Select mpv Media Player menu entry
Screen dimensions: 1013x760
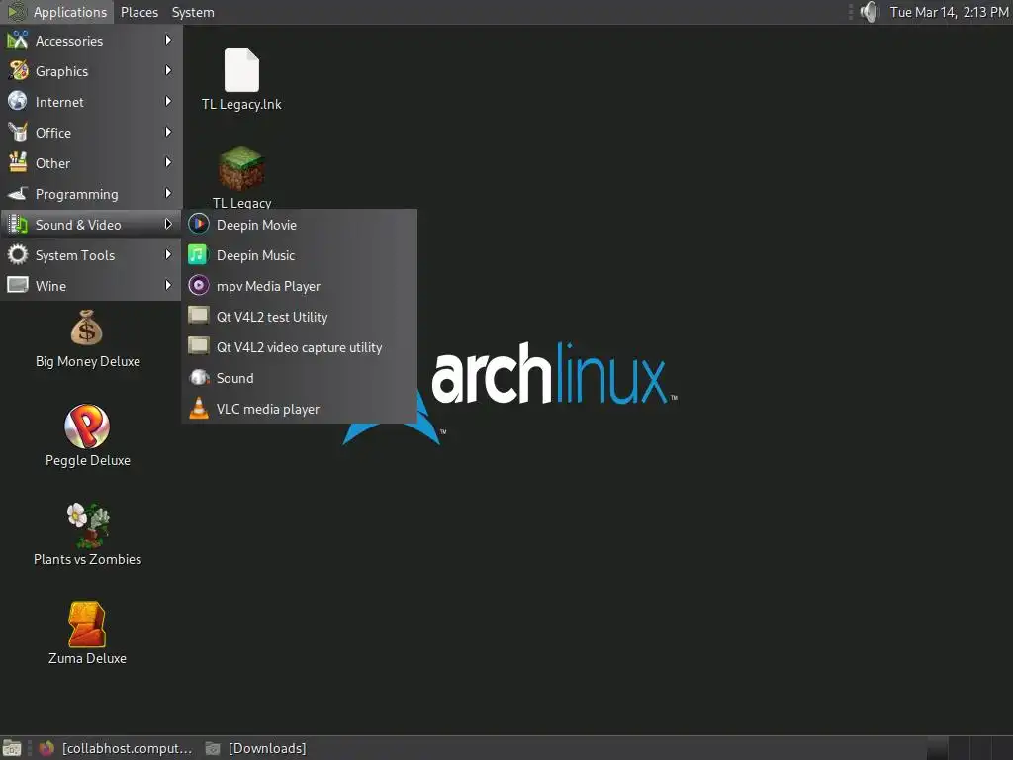pos(300,286)
